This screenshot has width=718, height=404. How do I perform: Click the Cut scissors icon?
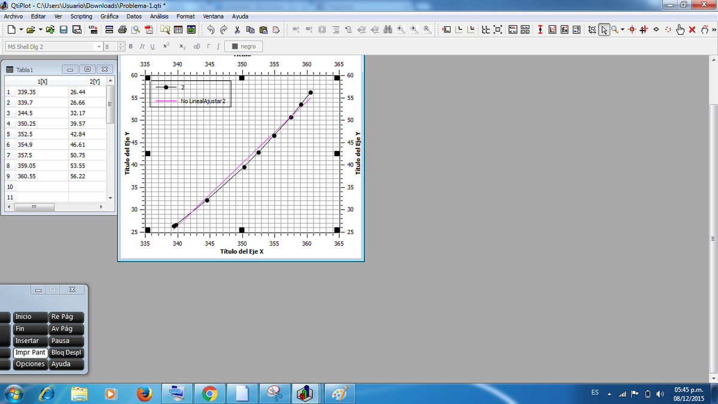[x=237, y=29]
